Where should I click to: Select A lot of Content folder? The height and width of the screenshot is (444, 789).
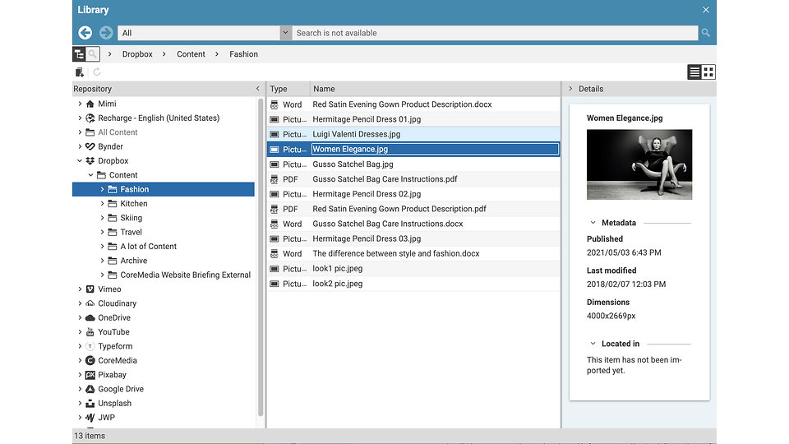148,246
